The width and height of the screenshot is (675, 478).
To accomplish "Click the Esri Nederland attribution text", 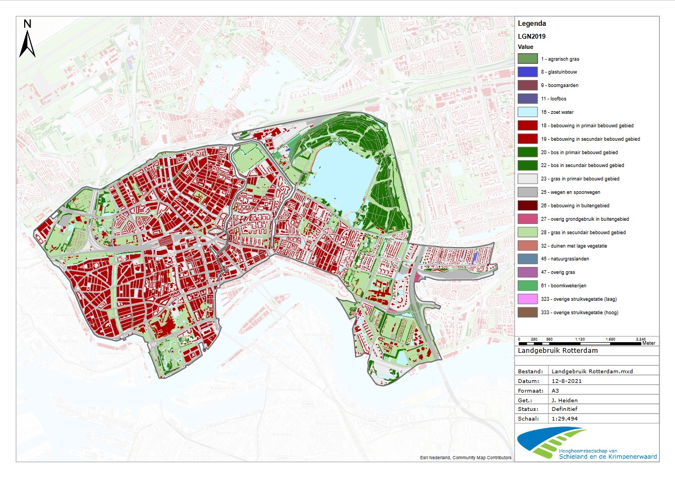I will point(465,458).
